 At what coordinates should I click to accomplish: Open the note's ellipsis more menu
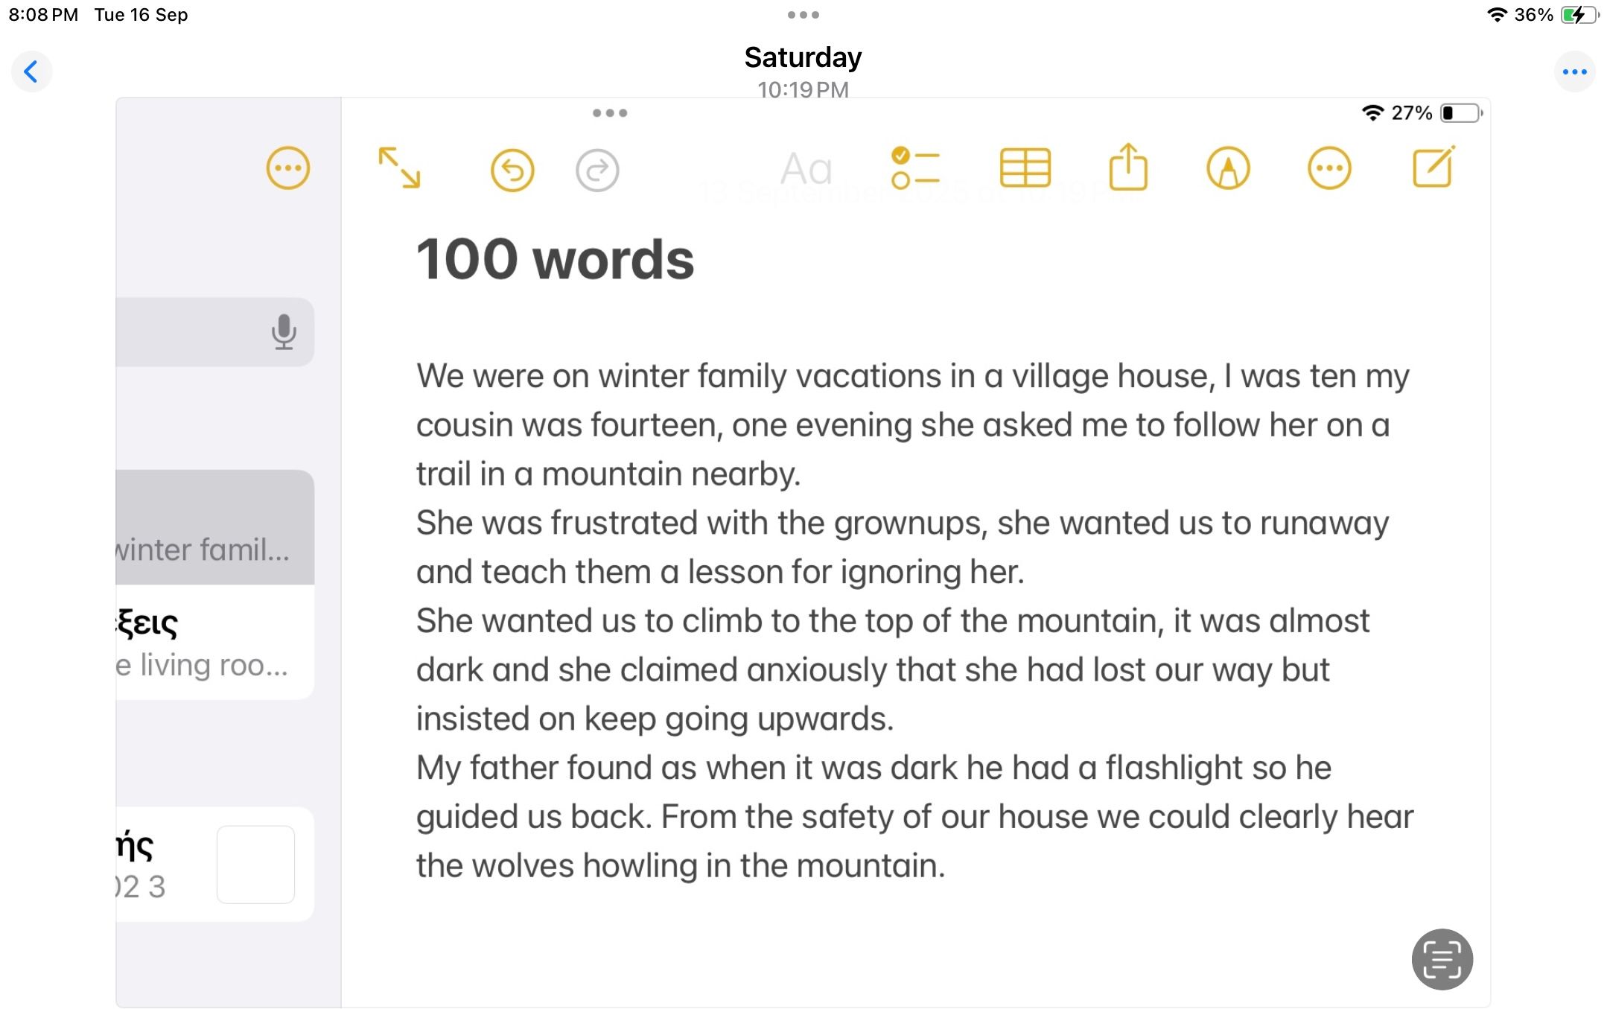click(1329, 168)
